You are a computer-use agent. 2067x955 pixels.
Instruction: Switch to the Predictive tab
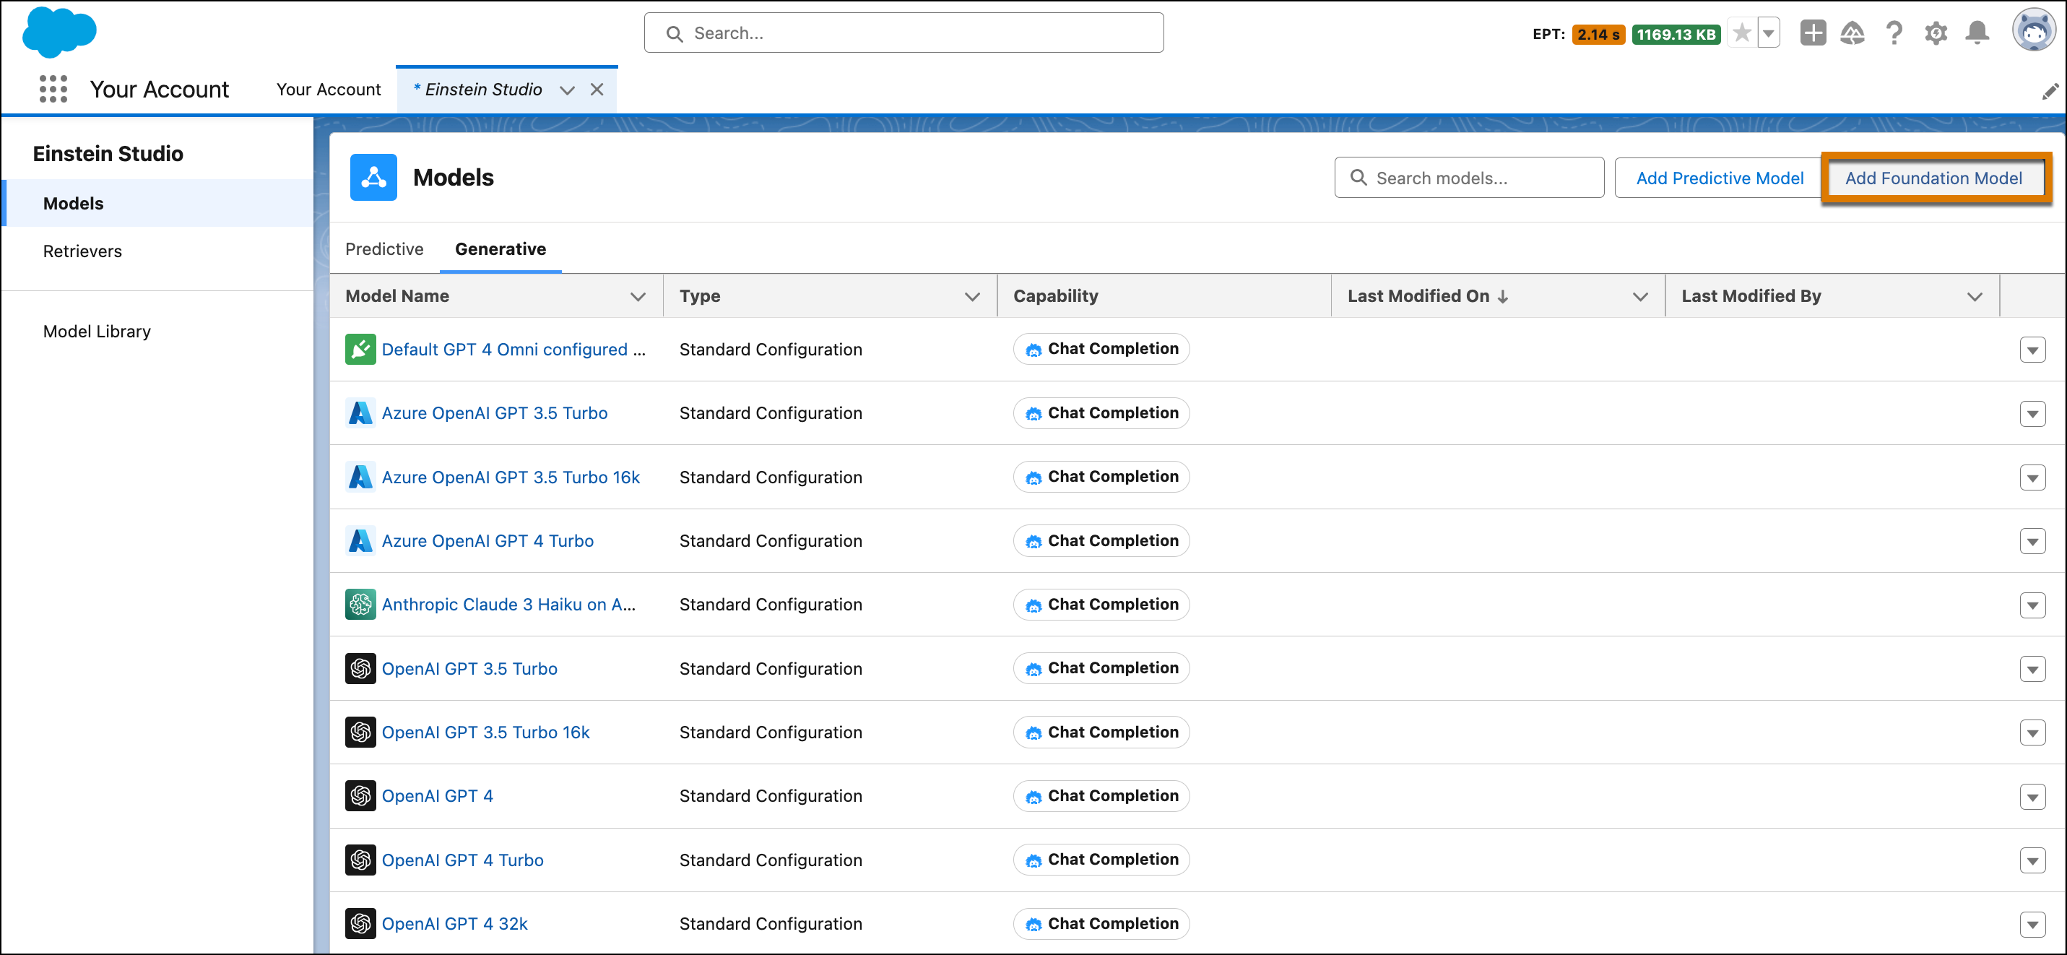384,249
